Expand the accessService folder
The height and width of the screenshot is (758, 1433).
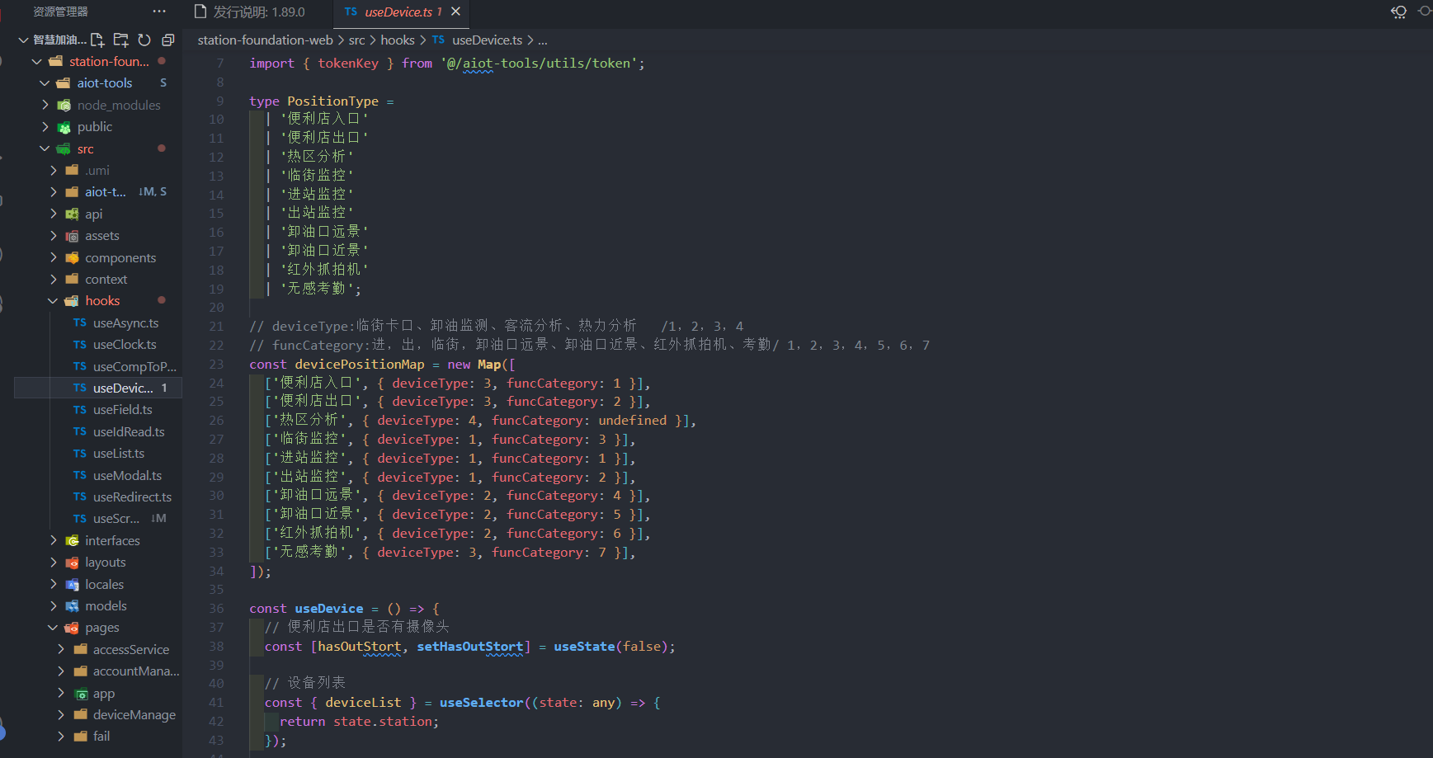tap(61, 649)
